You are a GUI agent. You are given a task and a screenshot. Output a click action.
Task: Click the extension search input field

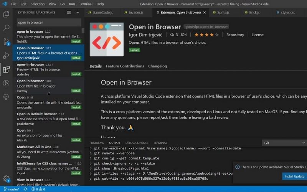click(x=49, y=22)
